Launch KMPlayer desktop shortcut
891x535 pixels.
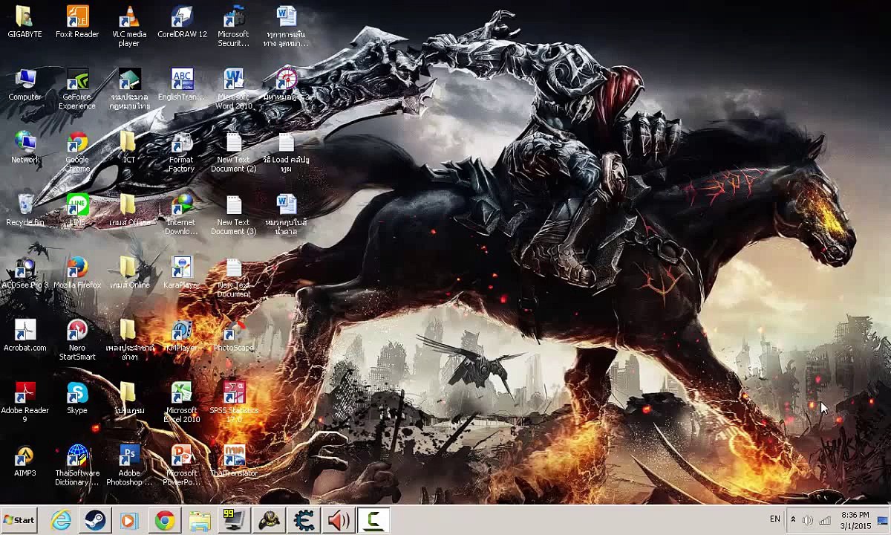tap(182, 335)
